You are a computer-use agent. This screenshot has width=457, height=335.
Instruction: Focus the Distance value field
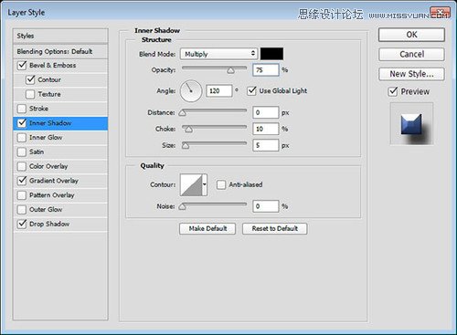[266, 112]
